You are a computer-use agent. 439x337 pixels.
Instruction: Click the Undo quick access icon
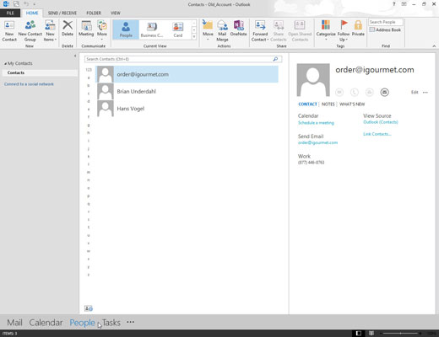[26, 4]
